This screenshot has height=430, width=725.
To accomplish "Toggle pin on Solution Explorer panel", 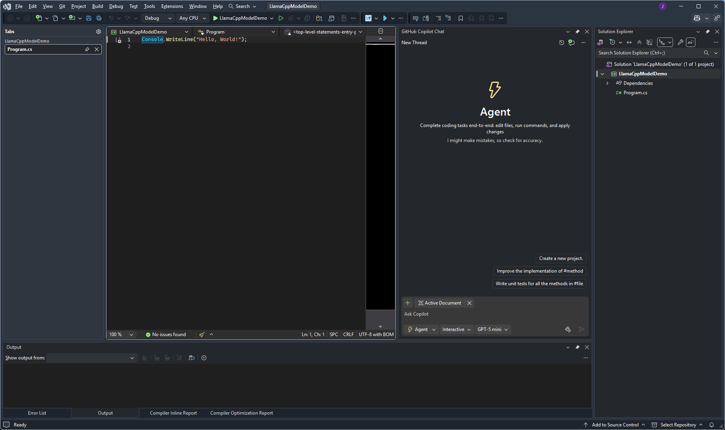I will (708, 32).
